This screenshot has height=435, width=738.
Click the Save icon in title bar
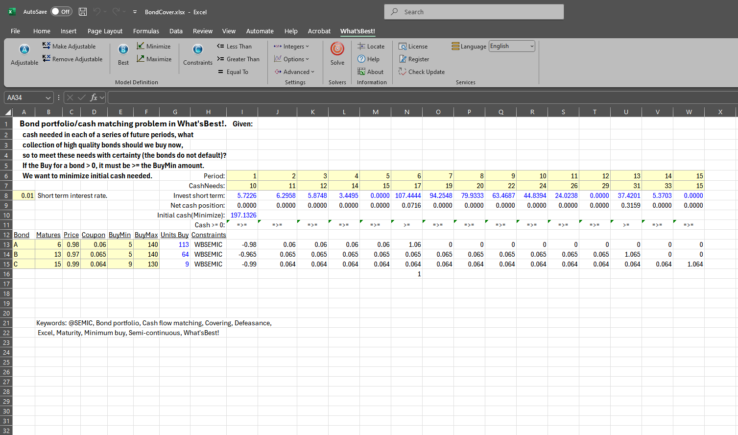(83, 12)
